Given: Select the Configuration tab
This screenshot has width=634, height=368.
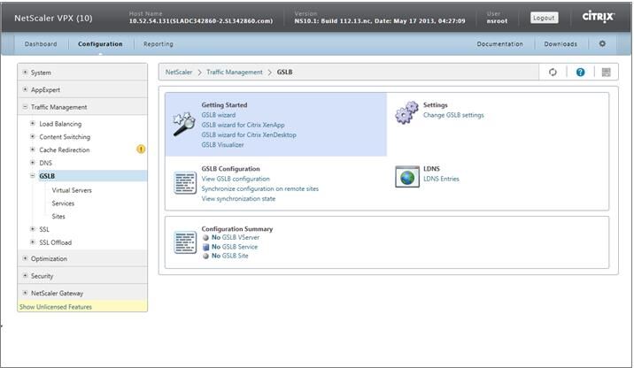Looking at the screenshot, I should [x=100, y=43].
